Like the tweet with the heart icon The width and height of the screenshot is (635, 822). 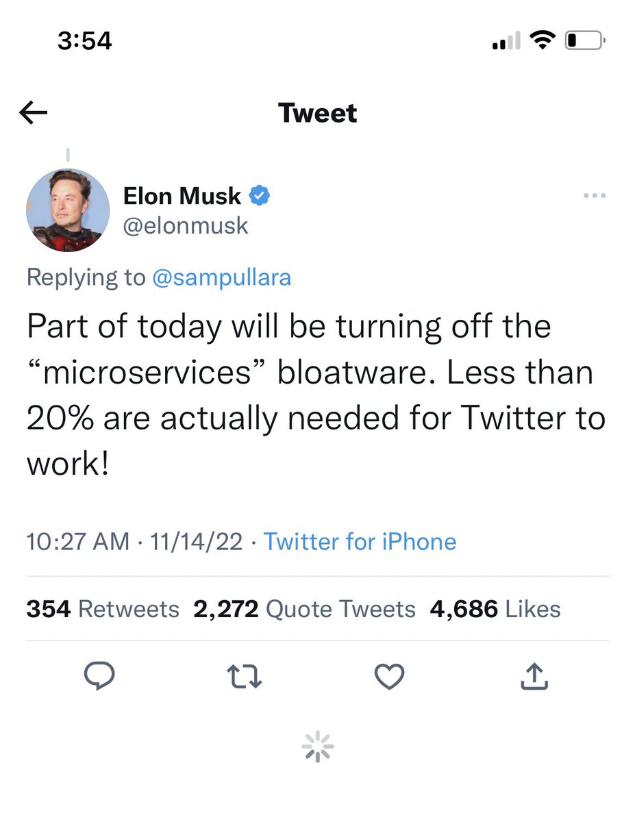click(x=390, y=677)
